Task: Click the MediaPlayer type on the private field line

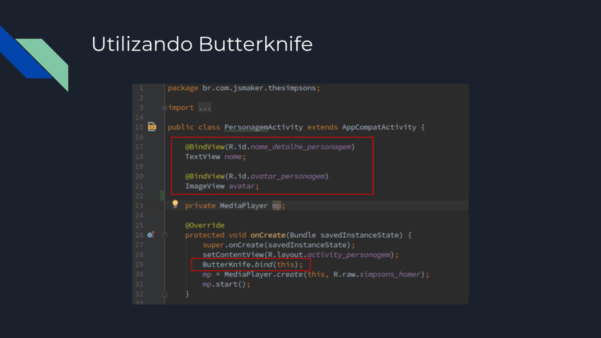Action: [x=244, y=206]
